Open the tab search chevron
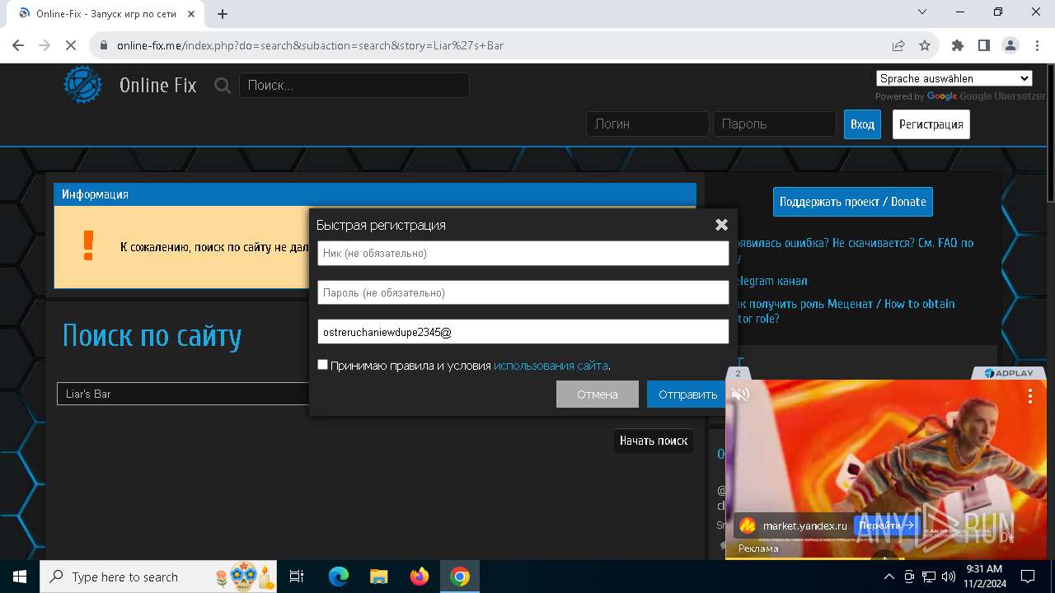 (x=923, y=12)
